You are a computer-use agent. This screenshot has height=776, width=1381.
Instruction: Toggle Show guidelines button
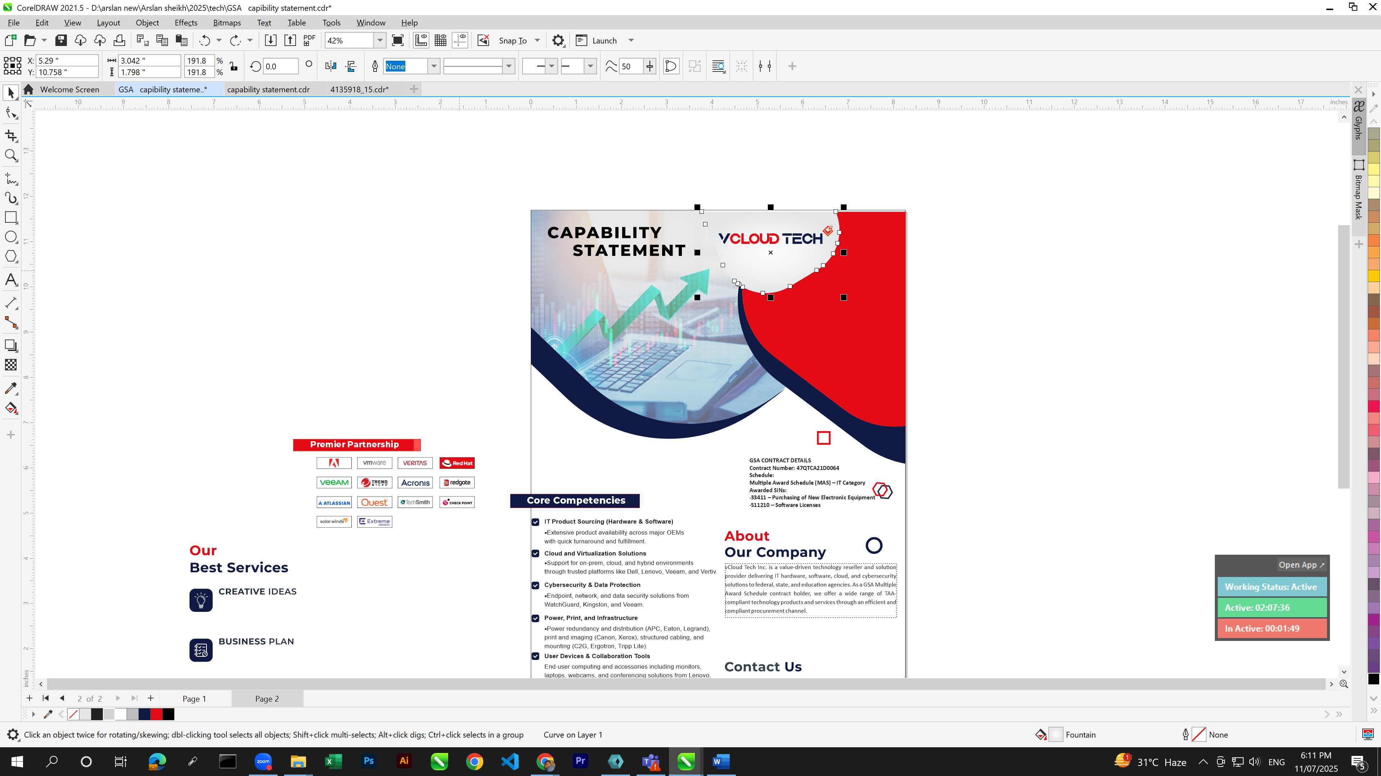point(460,41)
